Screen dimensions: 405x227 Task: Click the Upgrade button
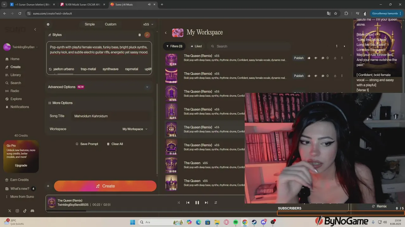(21, 166)
